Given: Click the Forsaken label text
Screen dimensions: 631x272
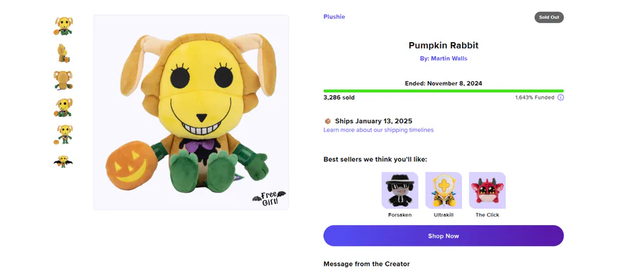Looking at the screenshot, I should pos(400,215).
